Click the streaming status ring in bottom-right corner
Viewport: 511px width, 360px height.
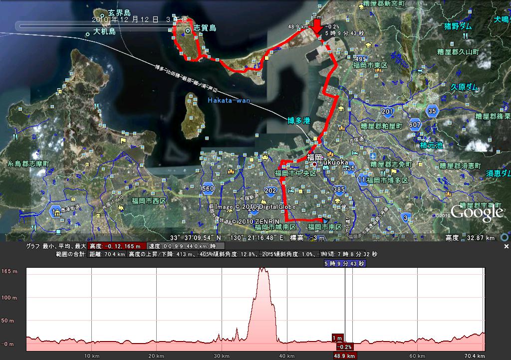(505, 237)
